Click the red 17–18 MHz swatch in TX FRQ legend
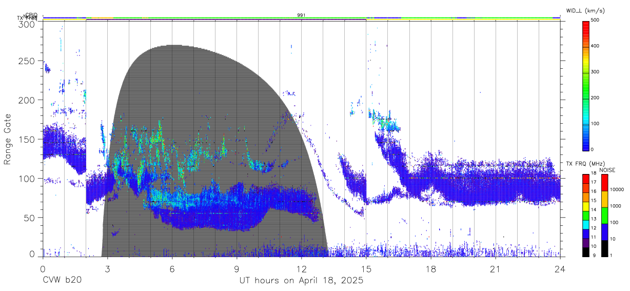The width and height of the screenshot is (630, 291). tap(585, 178)
